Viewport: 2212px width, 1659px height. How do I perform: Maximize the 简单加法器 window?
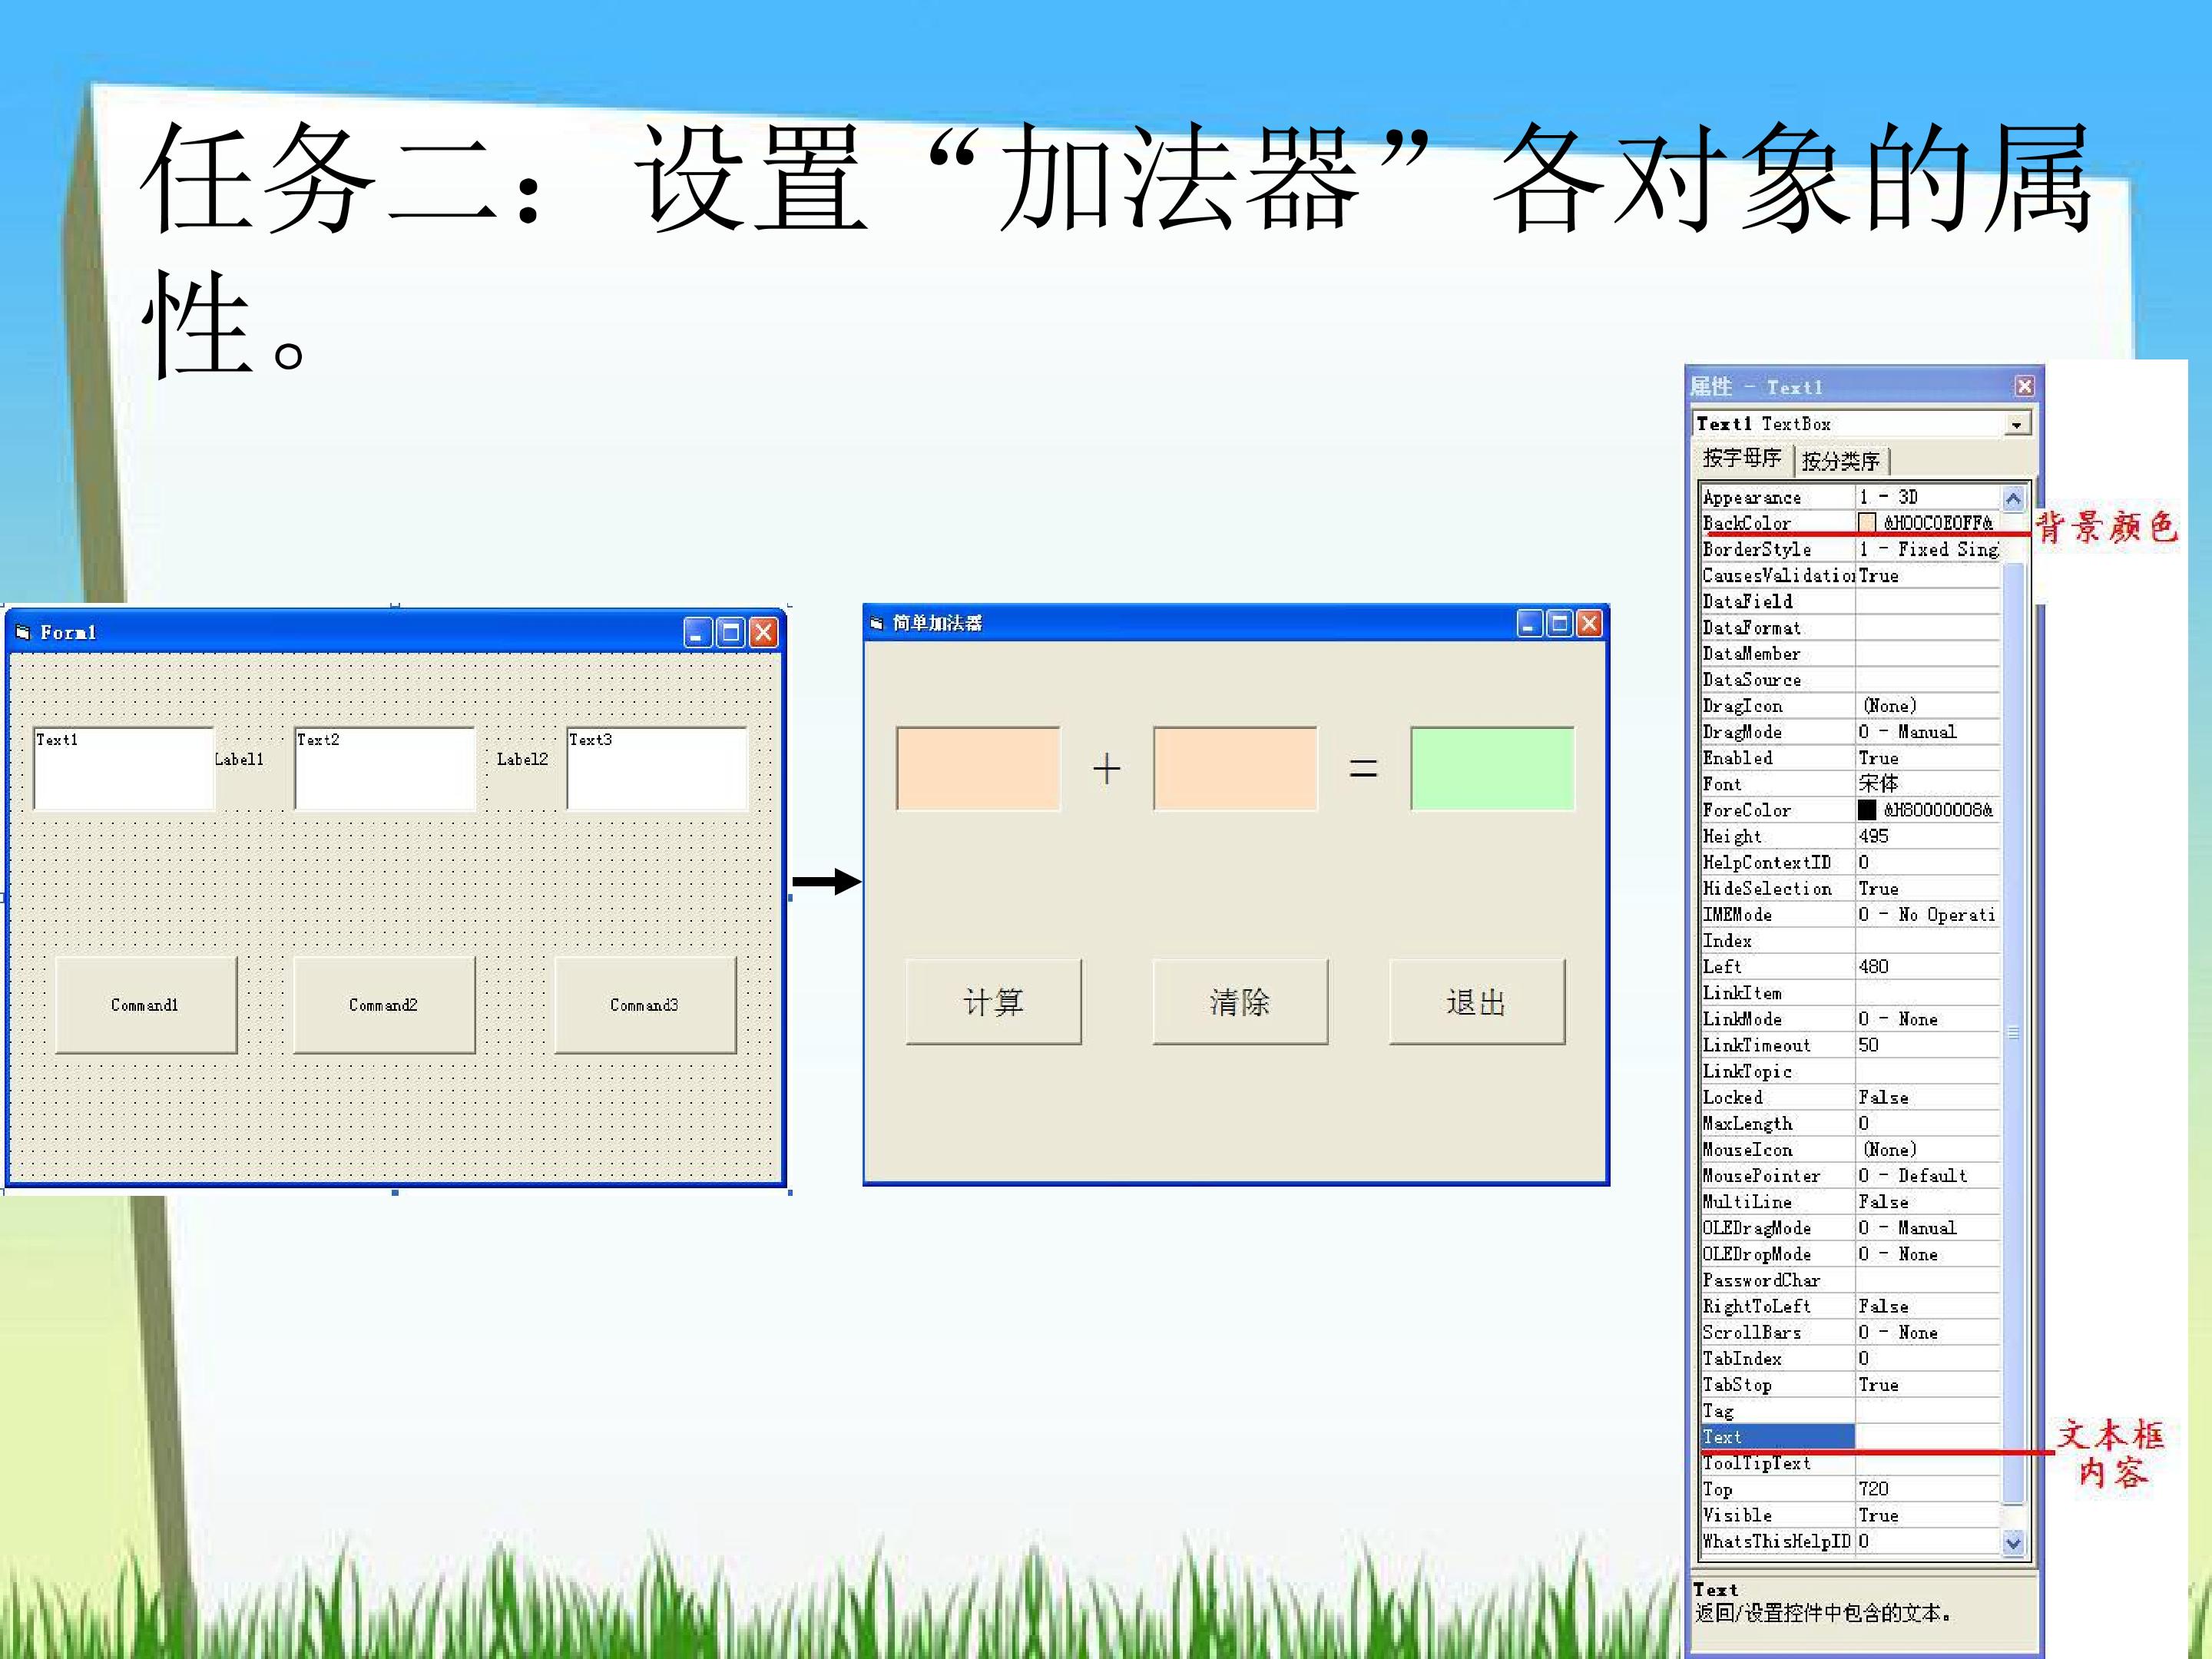pyautogui.click(x=1559, y=624)
